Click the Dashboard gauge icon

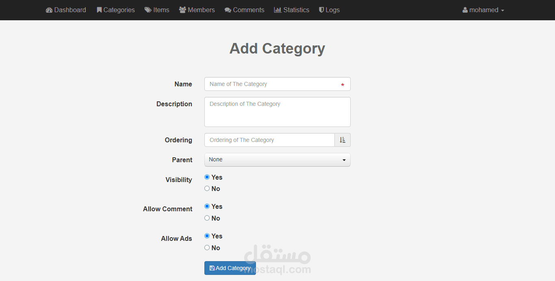[49, 10]
